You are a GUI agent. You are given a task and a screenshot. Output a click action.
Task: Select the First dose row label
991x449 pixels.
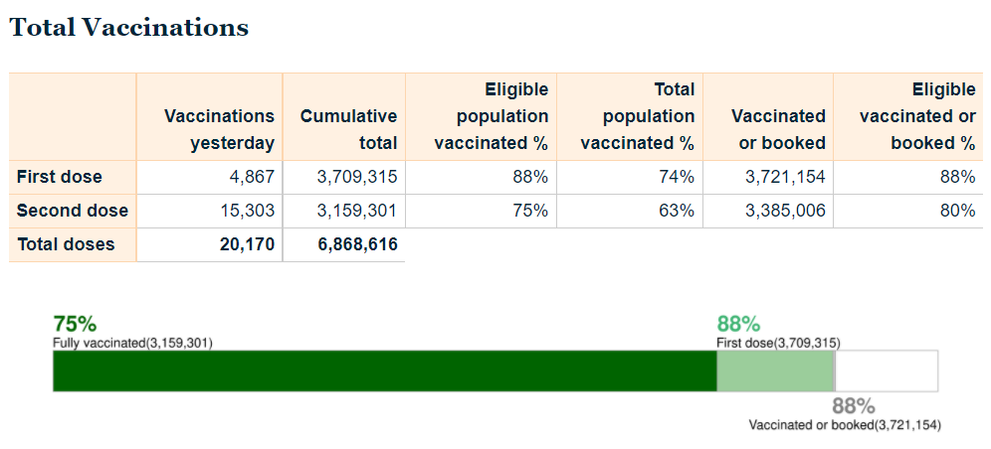point(60,177)
